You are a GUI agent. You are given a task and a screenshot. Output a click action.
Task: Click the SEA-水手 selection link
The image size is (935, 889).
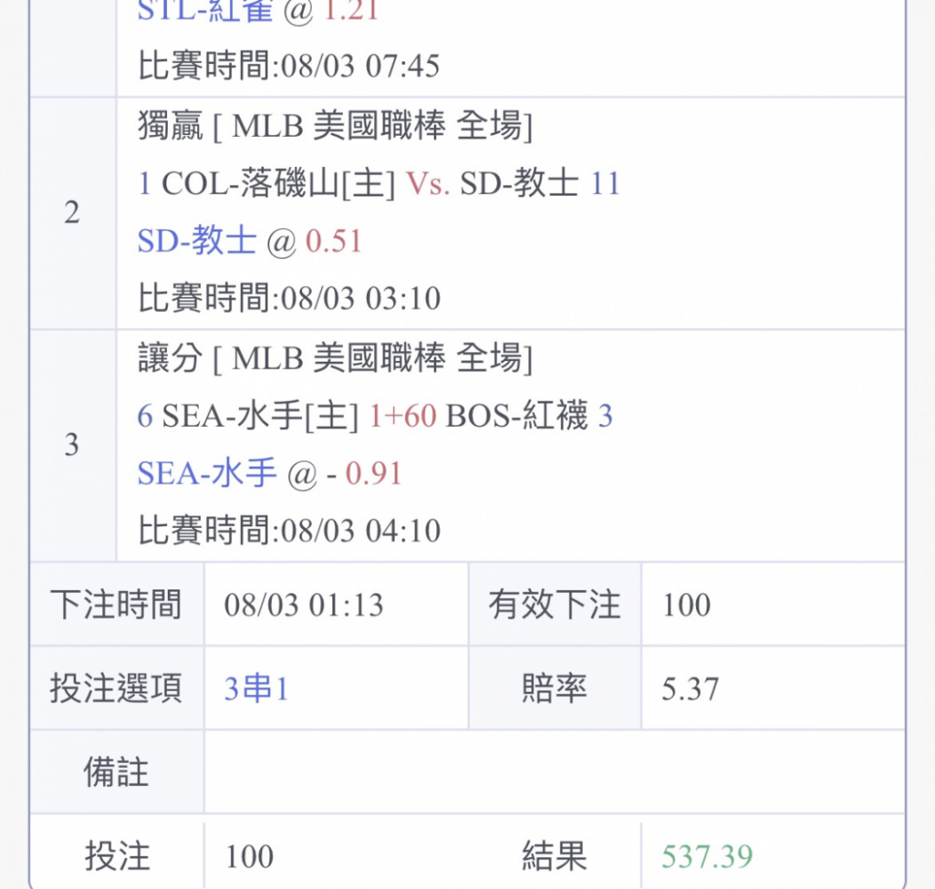207,474
